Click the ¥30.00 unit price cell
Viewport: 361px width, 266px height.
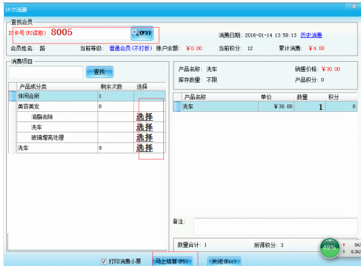276,107
